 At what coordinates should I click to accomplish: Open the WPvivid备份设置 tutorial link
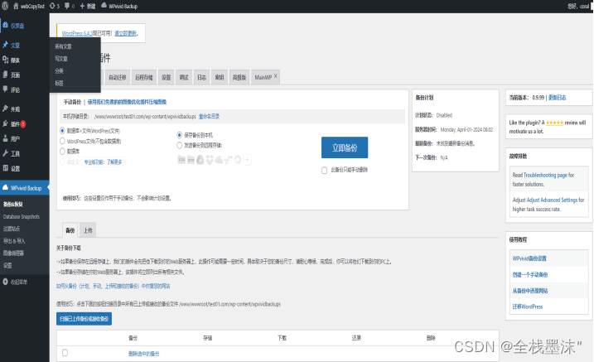coord(529,258)
